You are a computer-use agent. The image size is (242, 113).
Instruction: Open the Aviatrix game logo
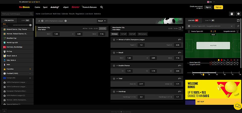(x=55, y=7)
